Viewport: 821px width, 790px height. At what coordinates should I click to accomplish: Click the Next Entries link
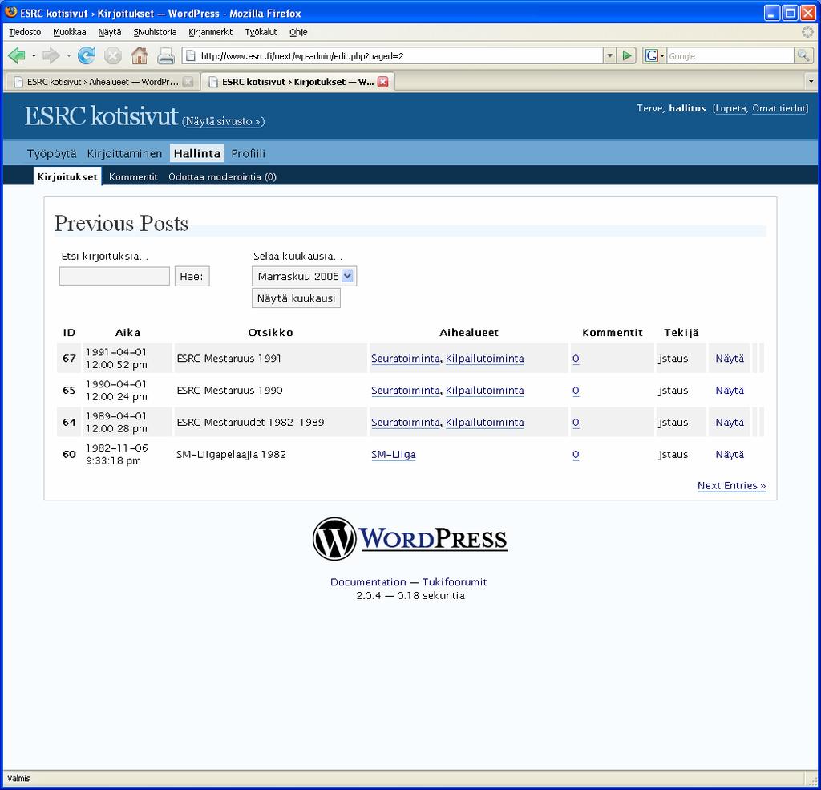click(x=731, y=486)
